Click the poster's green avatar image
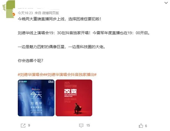The image size is (170, 131). pyautogui.click(x=9, y=9)
